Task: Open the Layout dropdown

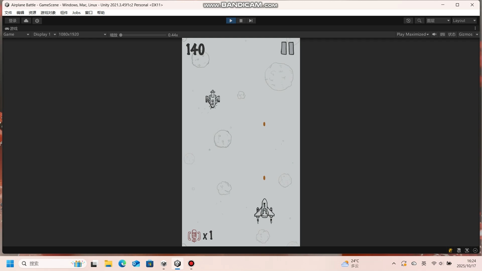Action: click(464, 21)
